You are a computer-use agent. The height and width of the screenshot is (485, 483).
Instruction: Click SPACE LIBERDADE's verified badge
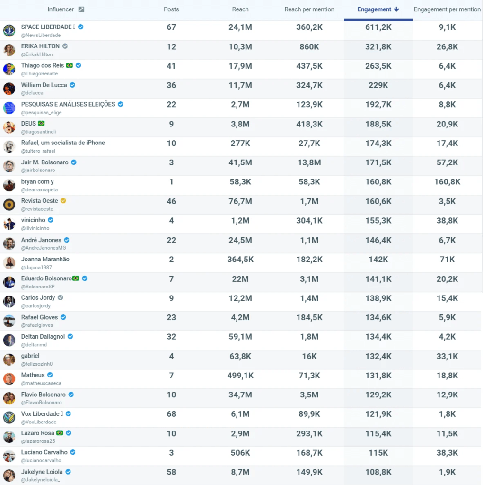81,27
